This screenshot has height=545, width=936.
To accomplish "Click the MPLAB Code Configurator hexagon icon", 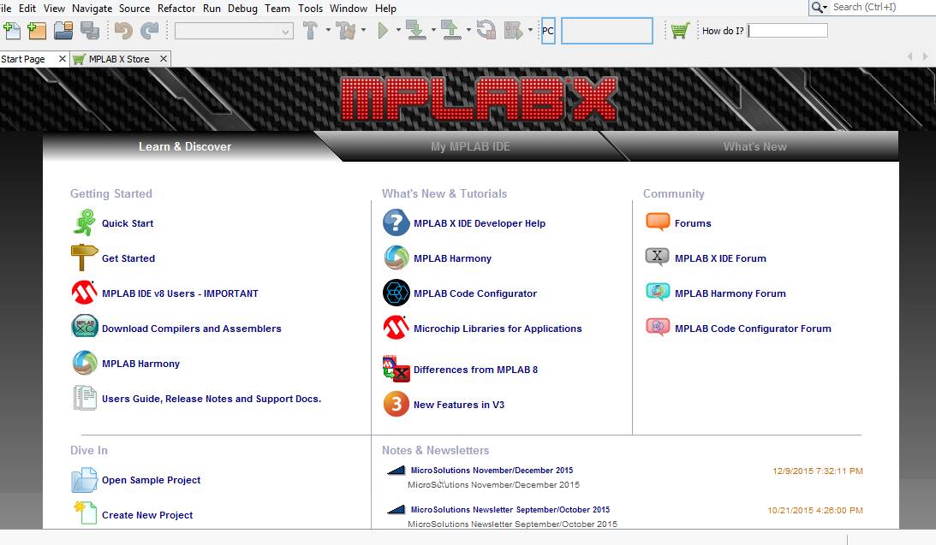I will point(396,293).
